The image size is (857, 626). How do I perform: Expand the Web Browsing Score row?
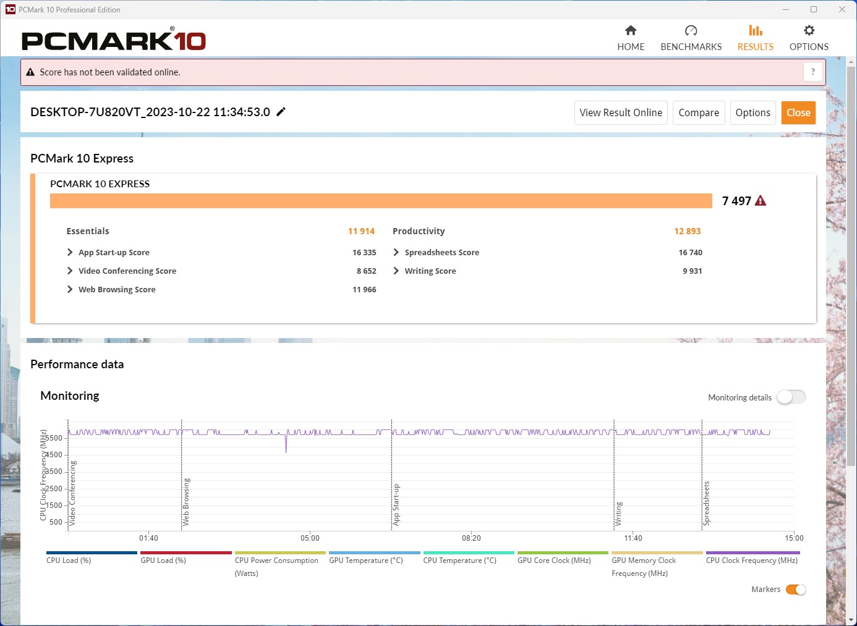(x=70, y=289)
